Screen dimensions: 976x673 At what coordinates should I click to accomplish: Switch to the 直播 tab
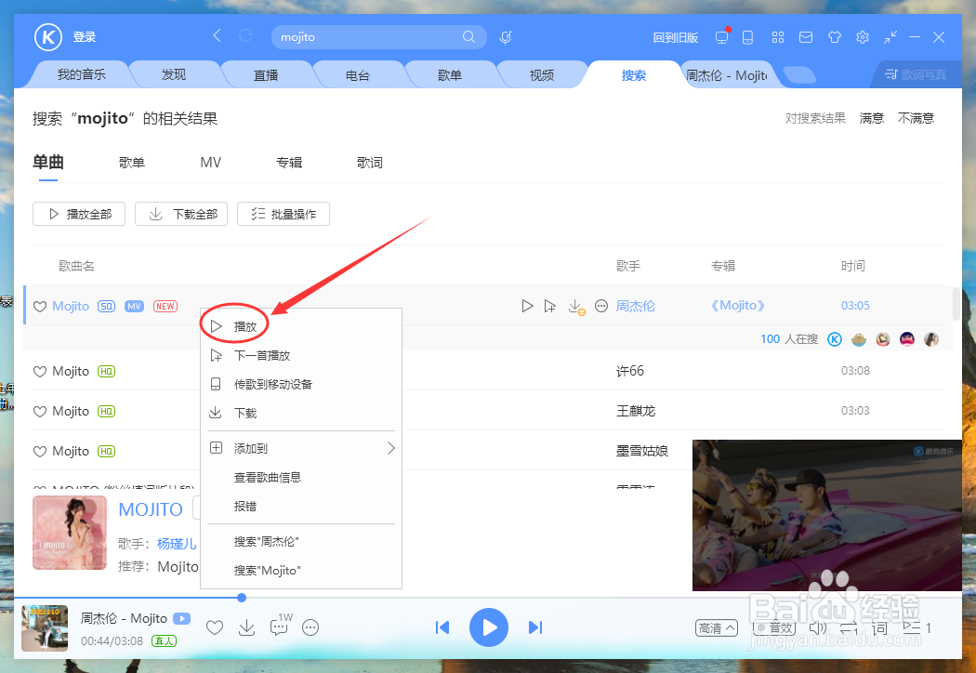coord(266,74)
